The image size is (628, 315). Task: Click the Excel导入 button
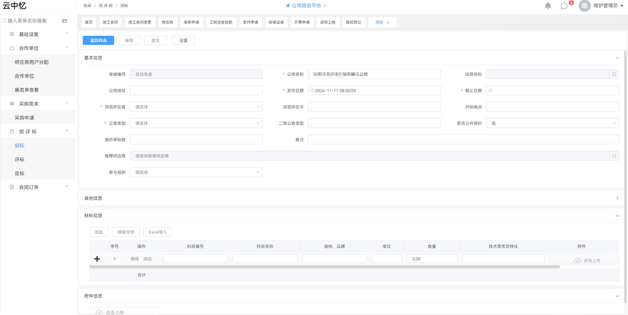click(158, 232)
